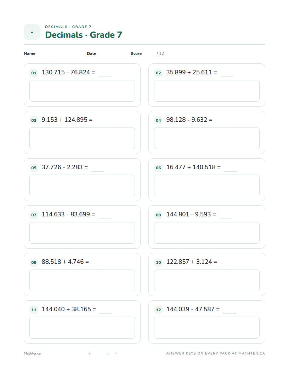This screenshot has height=374, width=289.
Task: Click the multiplication symbol in the footer
Action: coord(108,354)
